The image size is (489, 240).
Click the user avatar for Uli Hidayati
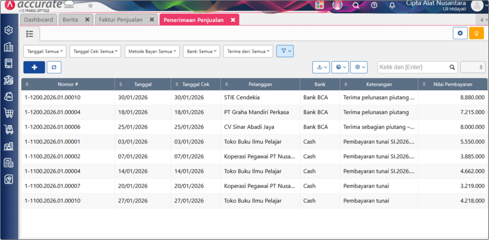(x=477, y=6)
